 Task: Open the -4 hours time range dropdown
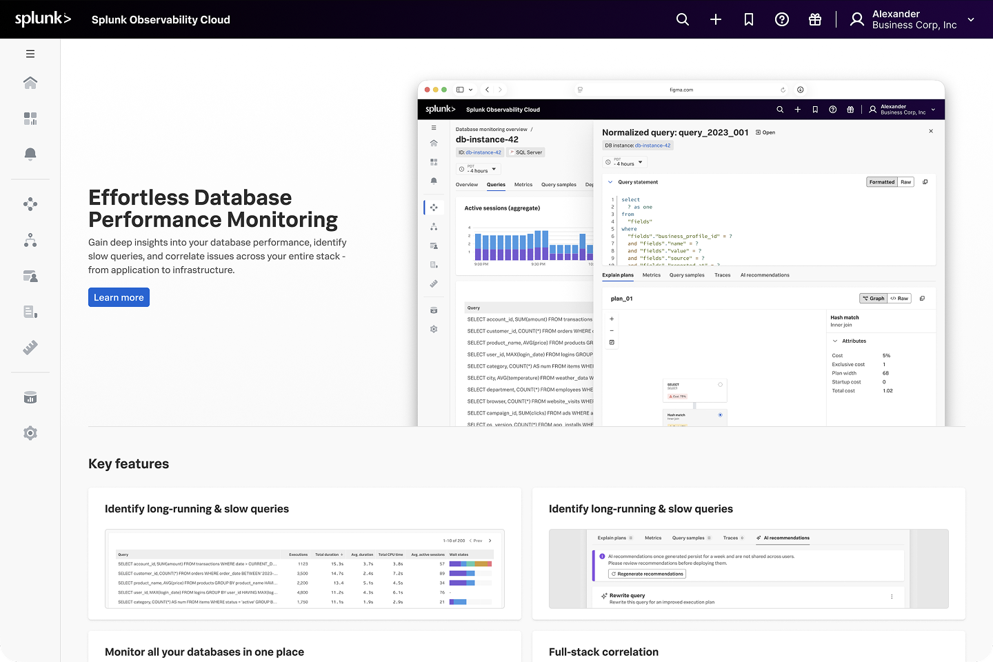pos(624,163)
